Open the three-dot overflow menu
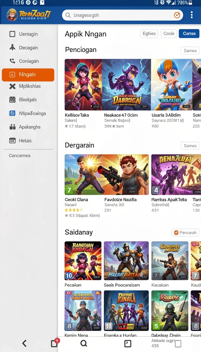This screenshot has height=352, width=201. [192, 15]
